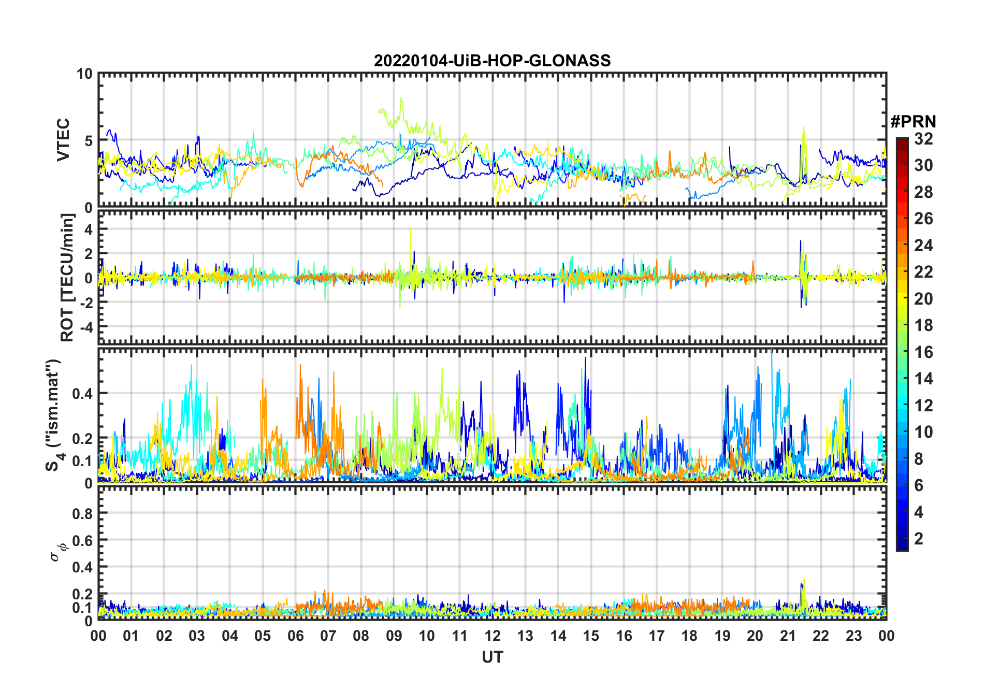Click VTEC axis tick label 5
This screenshot has width=985, height=689.
pyautogui.click(x=89, y=141)
